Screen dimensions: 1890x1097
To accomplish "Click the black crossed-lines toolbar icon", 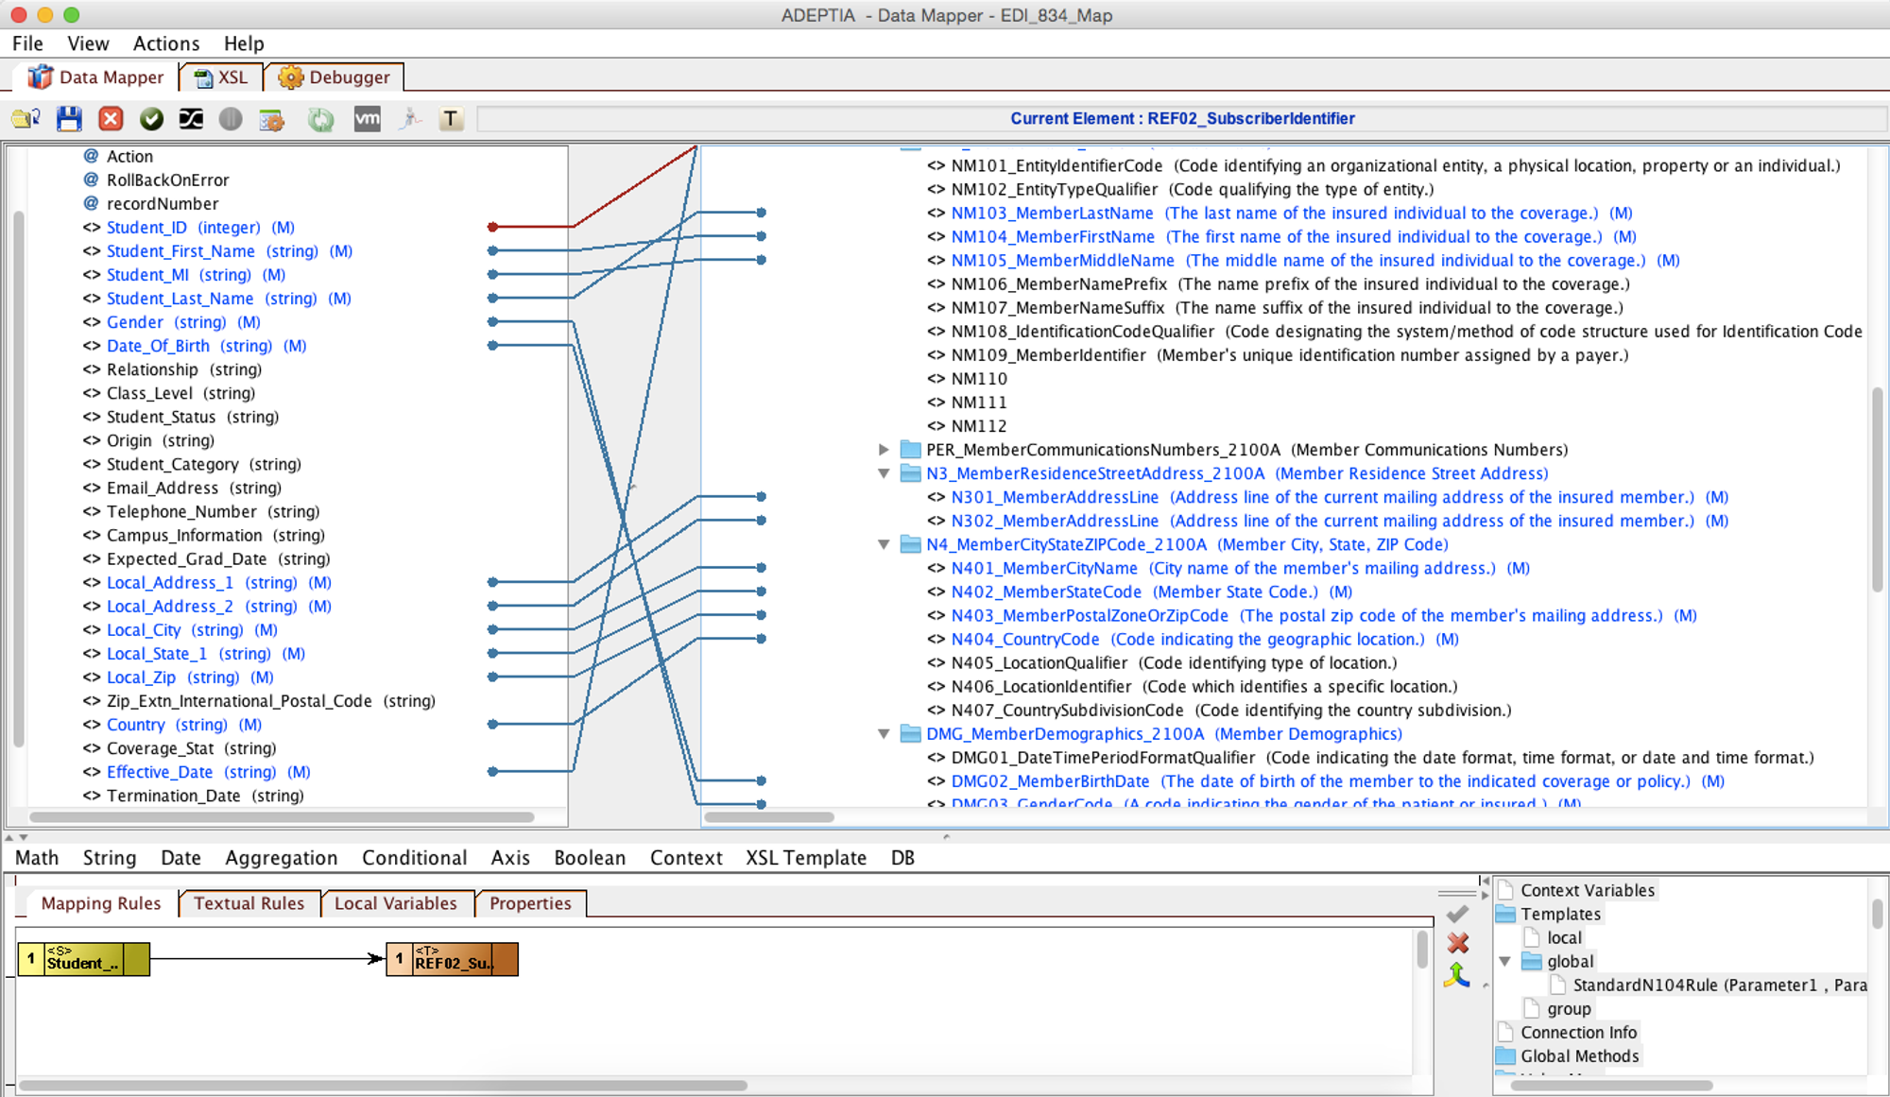I will pos(191,119).
